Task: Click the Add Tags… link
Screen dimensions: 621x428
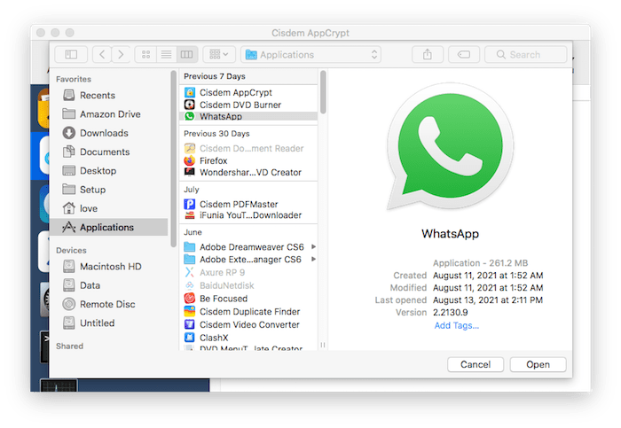Action: 457,325
